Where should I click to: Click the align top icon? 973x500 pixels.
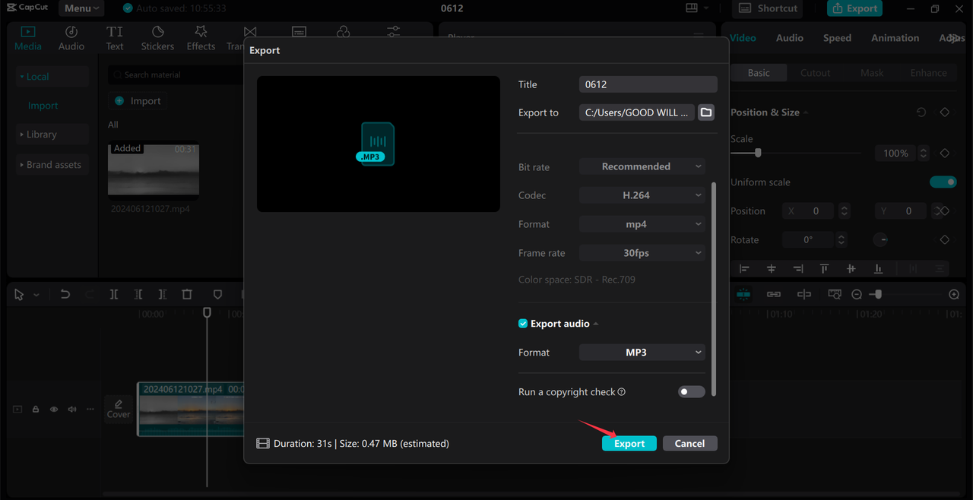(x=824, y=268)
